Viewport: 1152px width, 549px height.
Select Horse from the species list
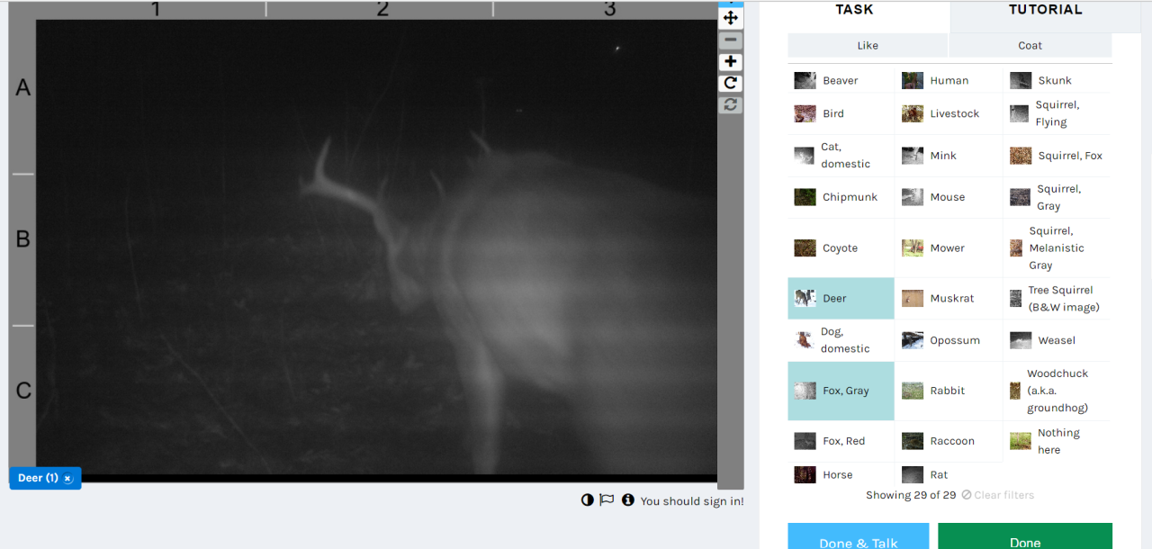click(x=841, y=475)
